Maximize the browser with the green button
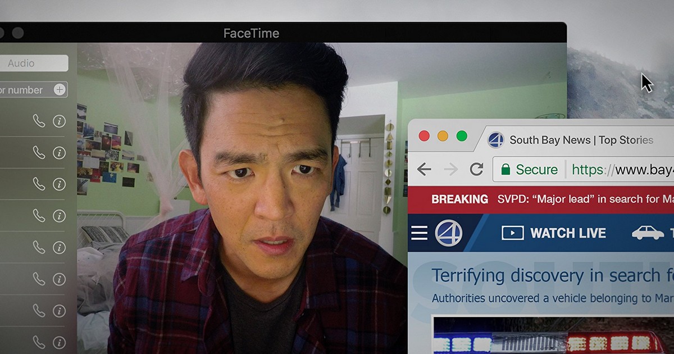Image resolution: width=674 pixels, height=354 pixels. [462, 136]
